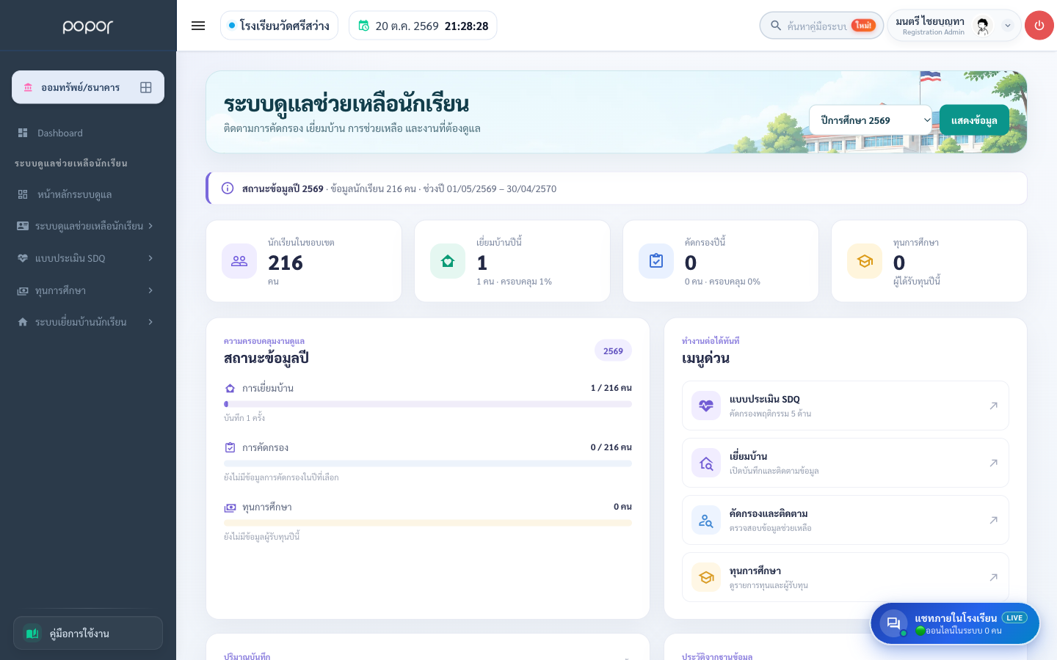
Task: Click the text "ยังไม่มีข้อมูลผู้รับทุนปีนี้"
Action: (262, 537)
